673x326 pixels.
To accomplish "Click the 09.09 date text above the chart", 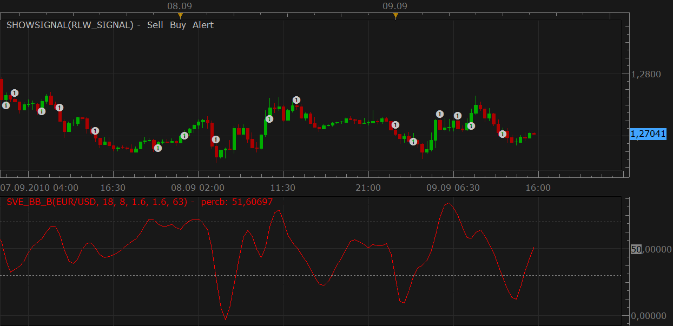I will (x=395, y=6).
